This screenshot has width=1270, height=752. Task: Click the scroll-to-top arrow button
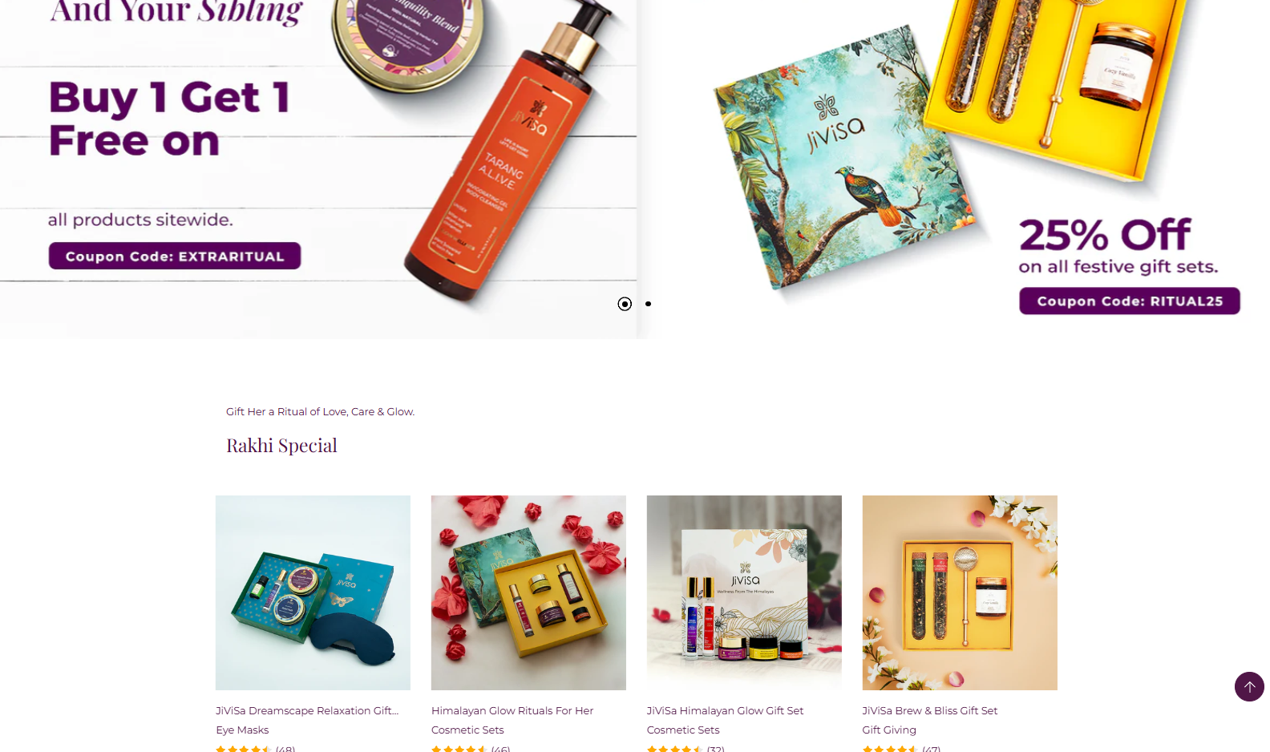(x=1249, y=686)
